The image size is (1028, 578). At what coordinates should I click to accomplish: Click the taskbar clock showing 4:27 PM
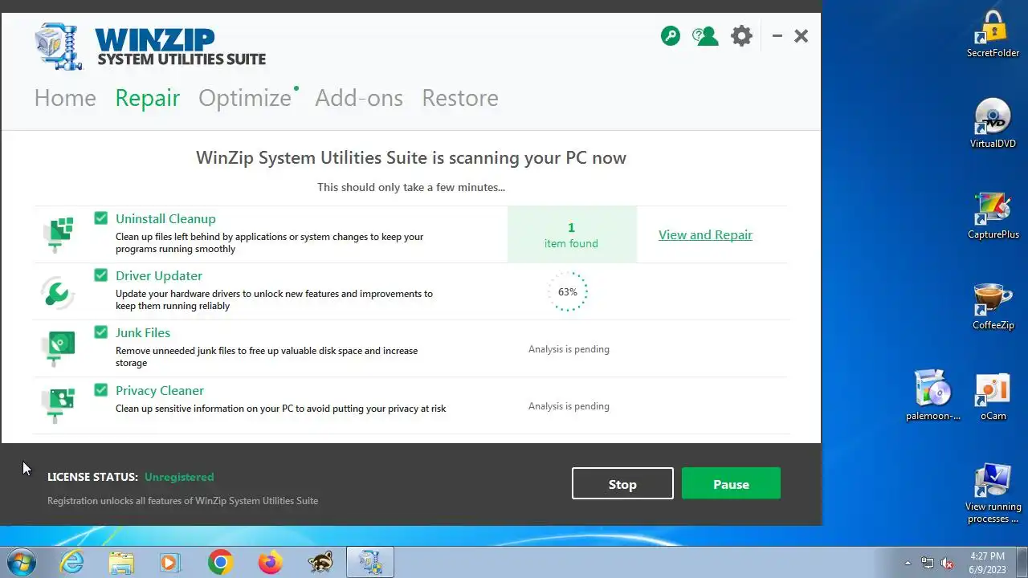click(x=987, y=562)
